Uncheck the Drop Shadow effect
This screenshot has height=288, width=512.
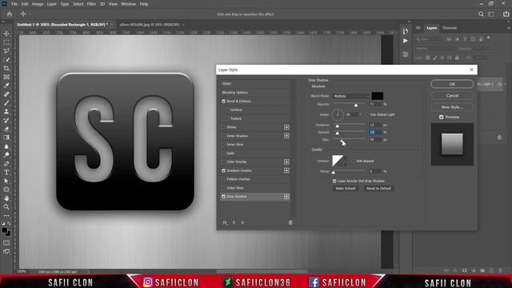coord(224,197)
